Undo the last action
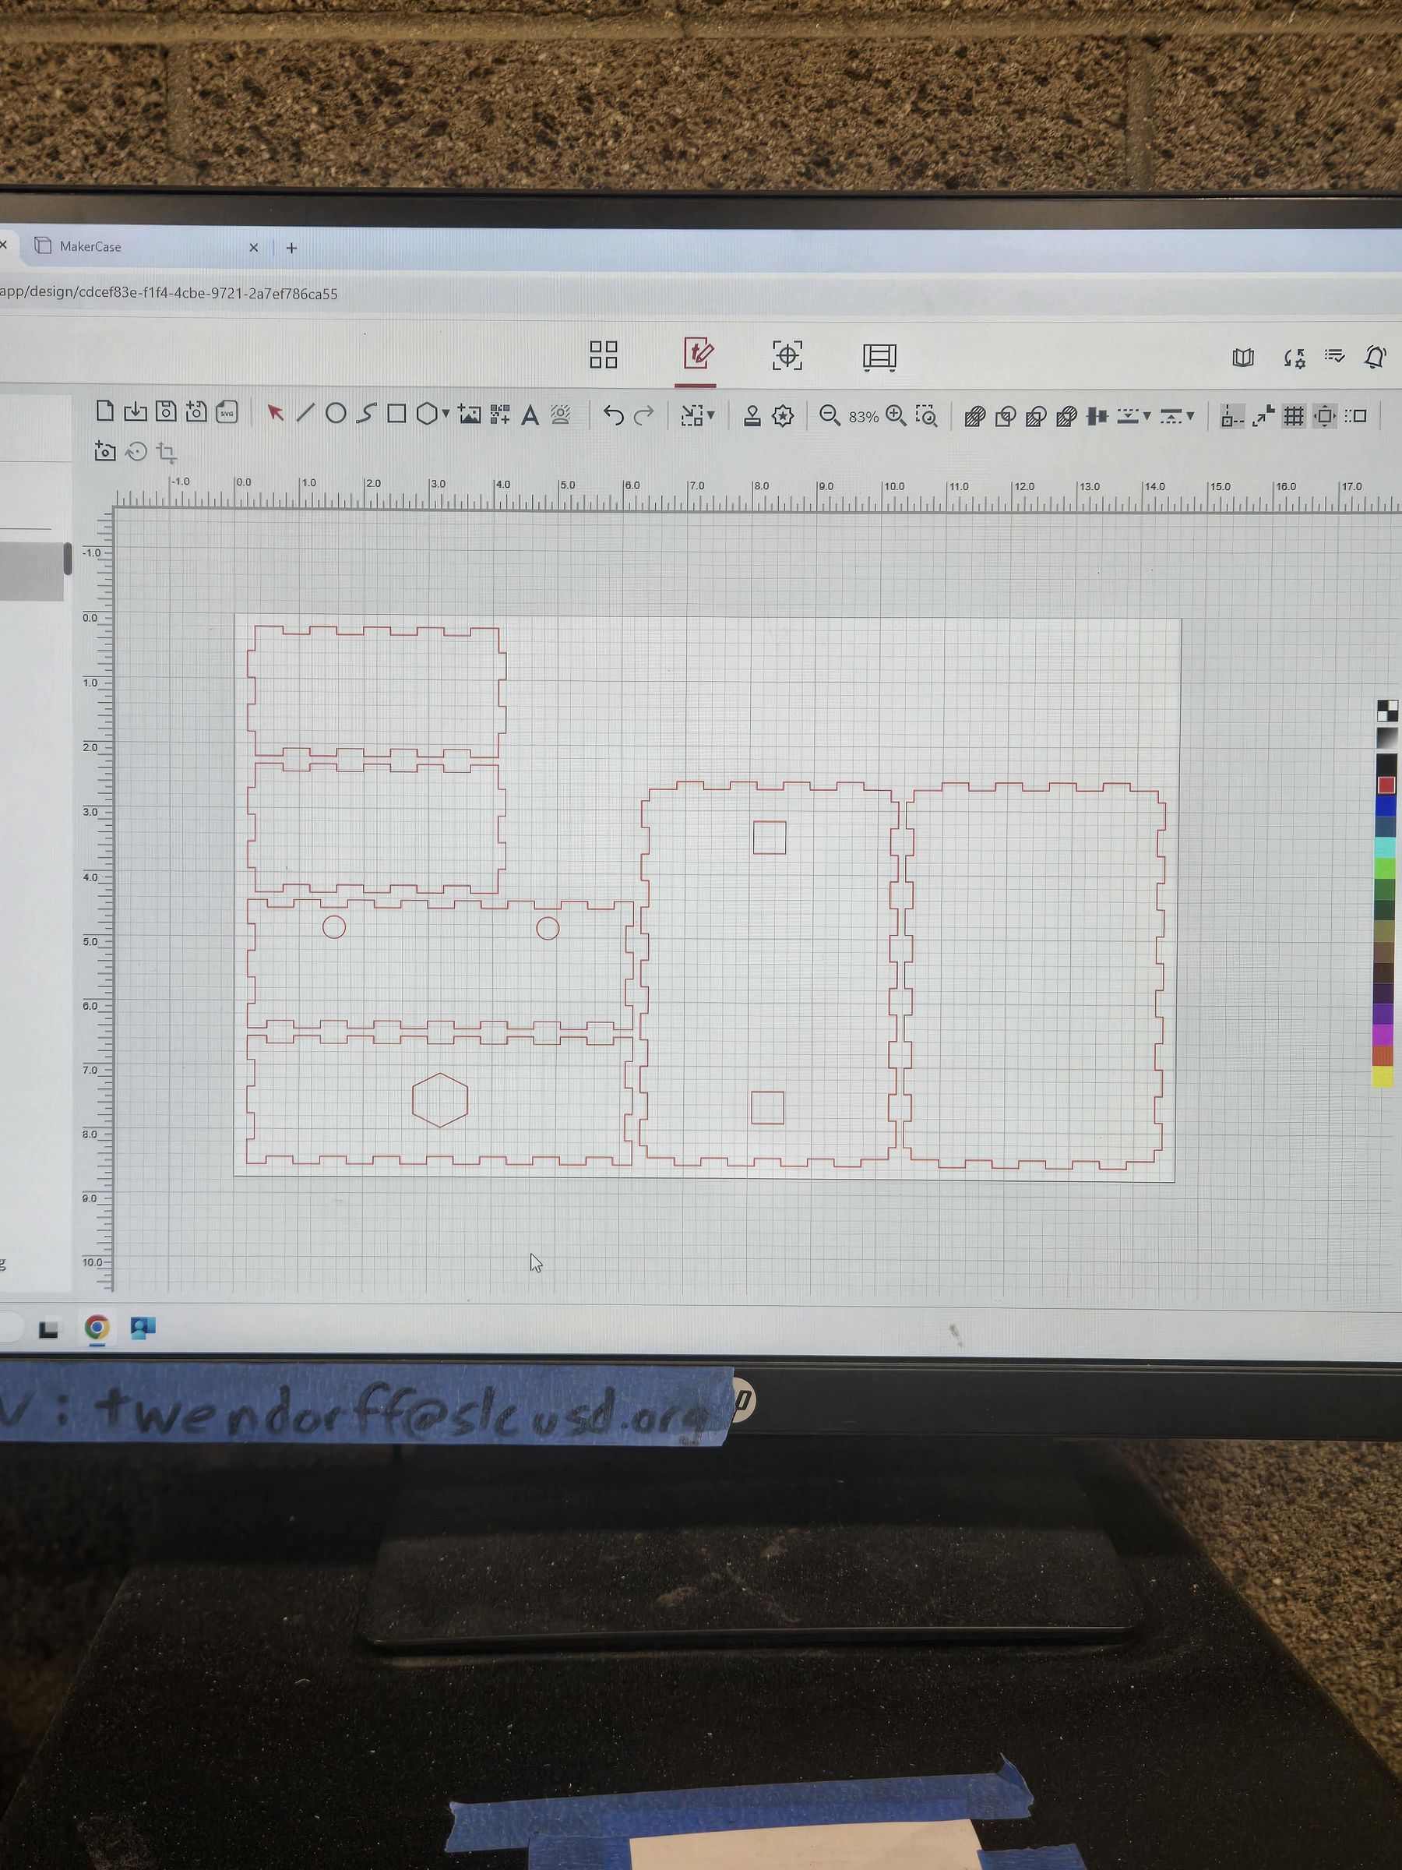The image size is (1402, 1870). (614, 415)
